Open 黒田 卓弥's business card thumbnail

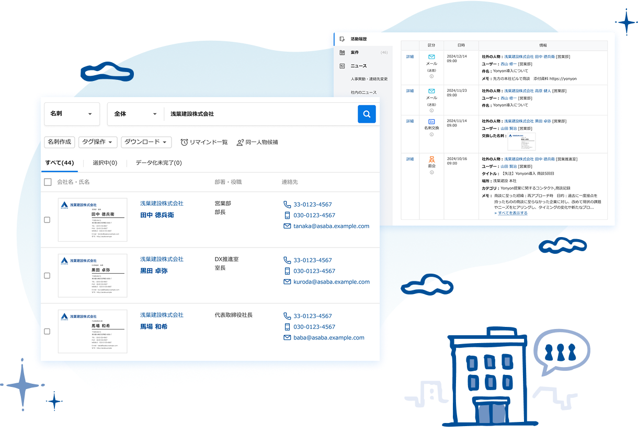click(93, 275)
